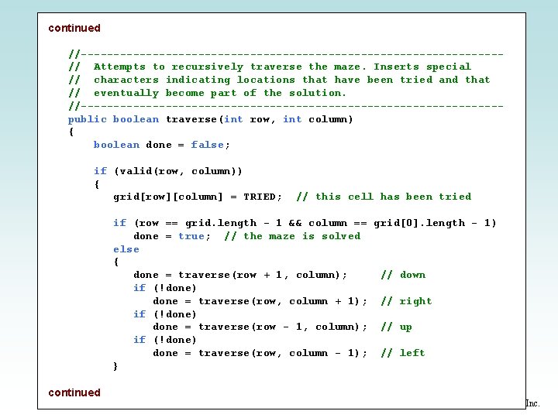Click the '// right' comment

pos(406,301)
